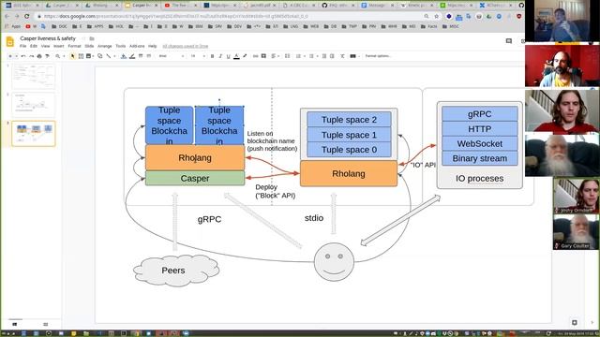Click the Casper liveness & safety title
The height and width of the screenshot is (337, 600).
48,38
